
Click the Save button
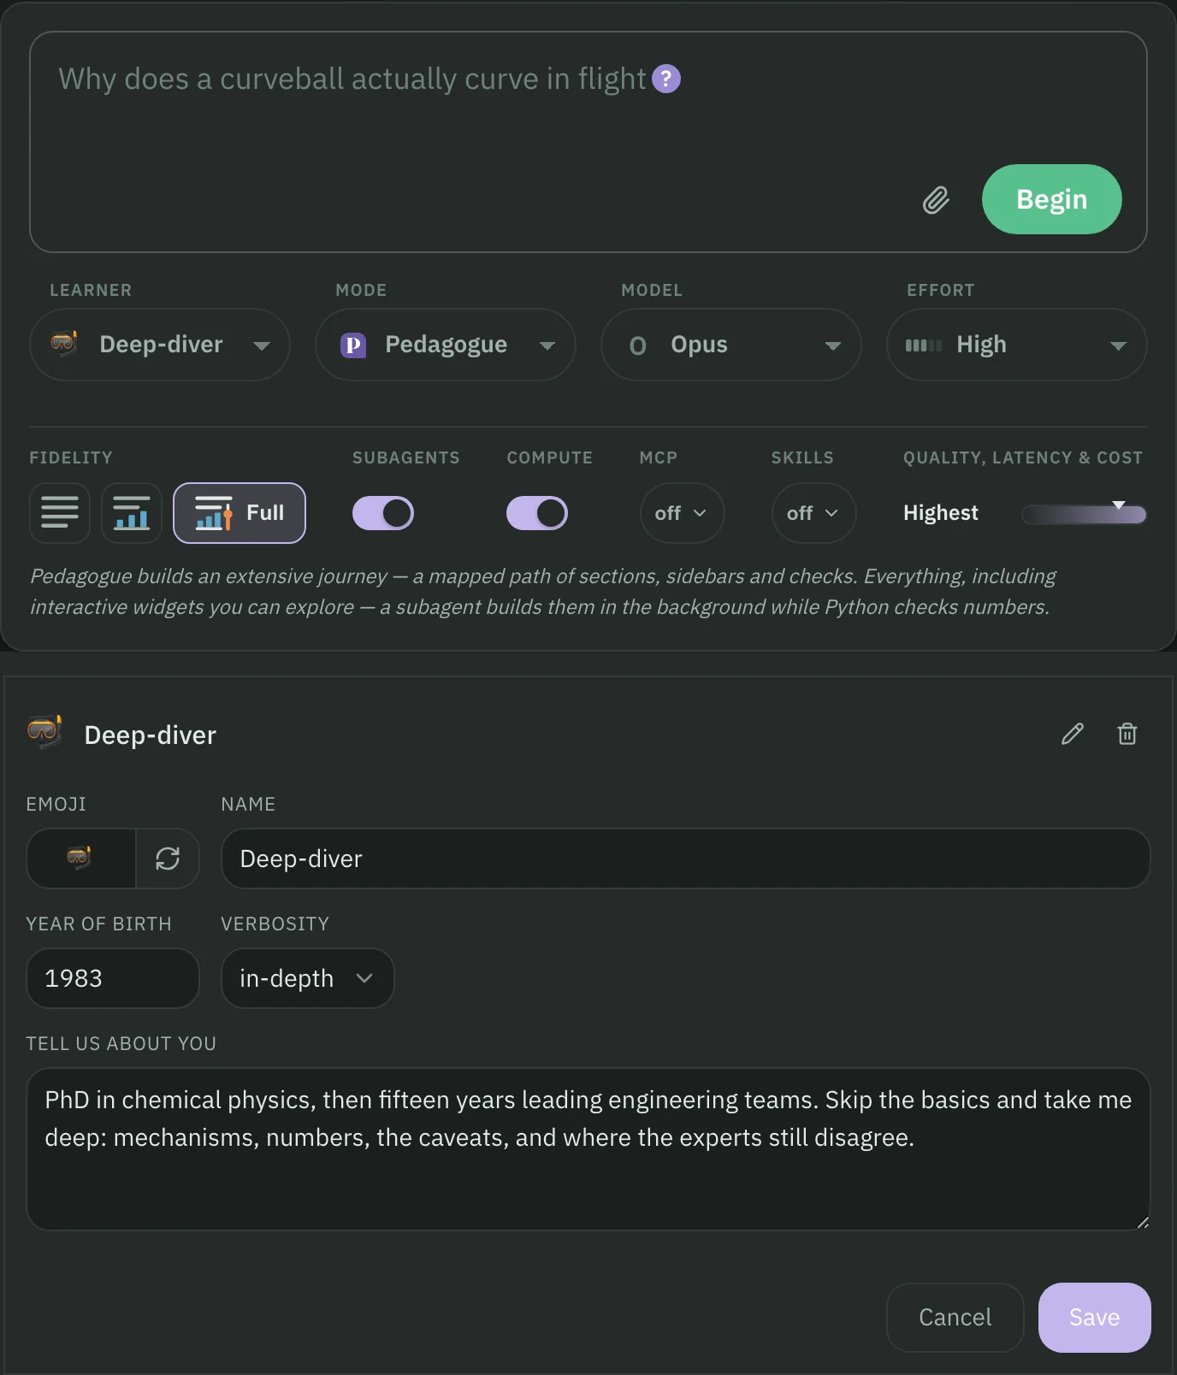(x=1094, y=1318)
